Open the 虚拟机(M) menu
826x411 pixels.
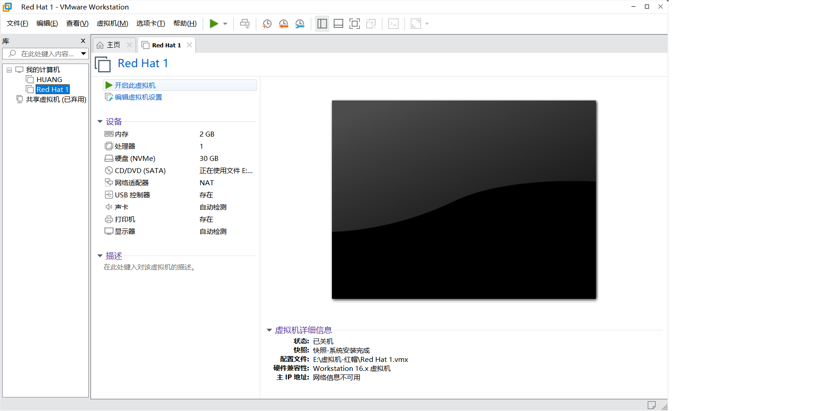point(112,23)
